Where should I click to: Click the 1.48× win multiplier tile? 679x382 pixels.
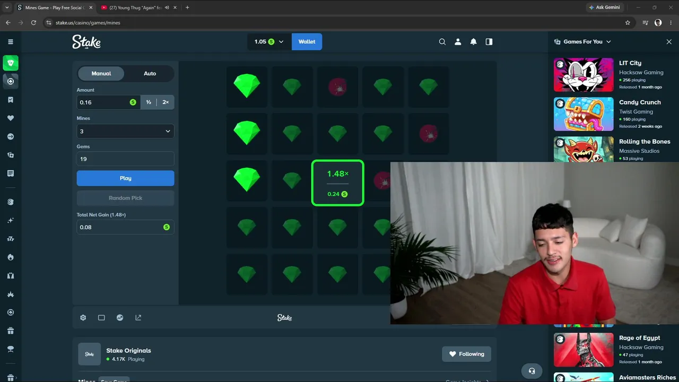click(337, 183)
